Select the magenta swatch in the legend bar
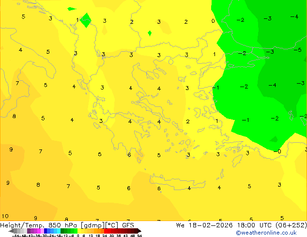This screenshot has width=307, height=237. point(39,231)
